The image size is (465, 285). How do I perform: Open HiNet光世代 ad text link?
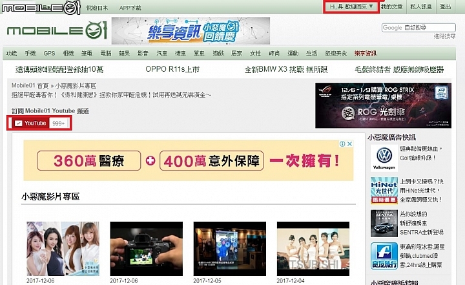click(x=421, y=191)
